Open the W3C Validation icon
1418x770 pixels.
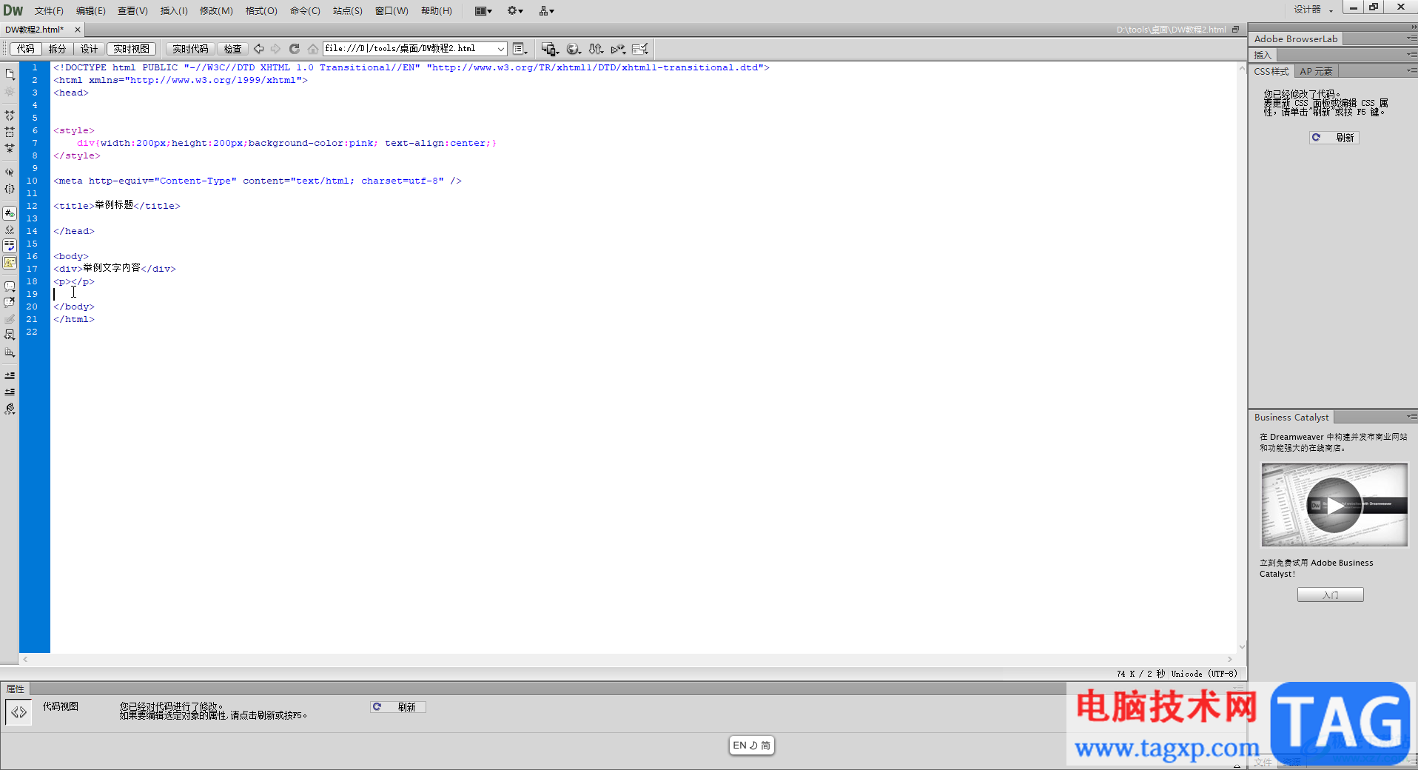click(619, 49)
